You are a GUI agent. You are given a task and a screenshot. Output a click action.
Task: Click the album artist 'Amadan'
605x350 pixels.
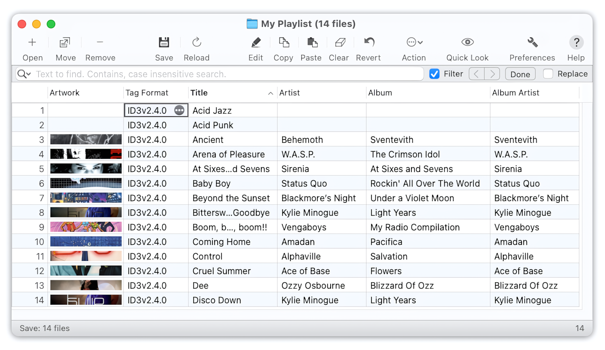click(511, 242)
